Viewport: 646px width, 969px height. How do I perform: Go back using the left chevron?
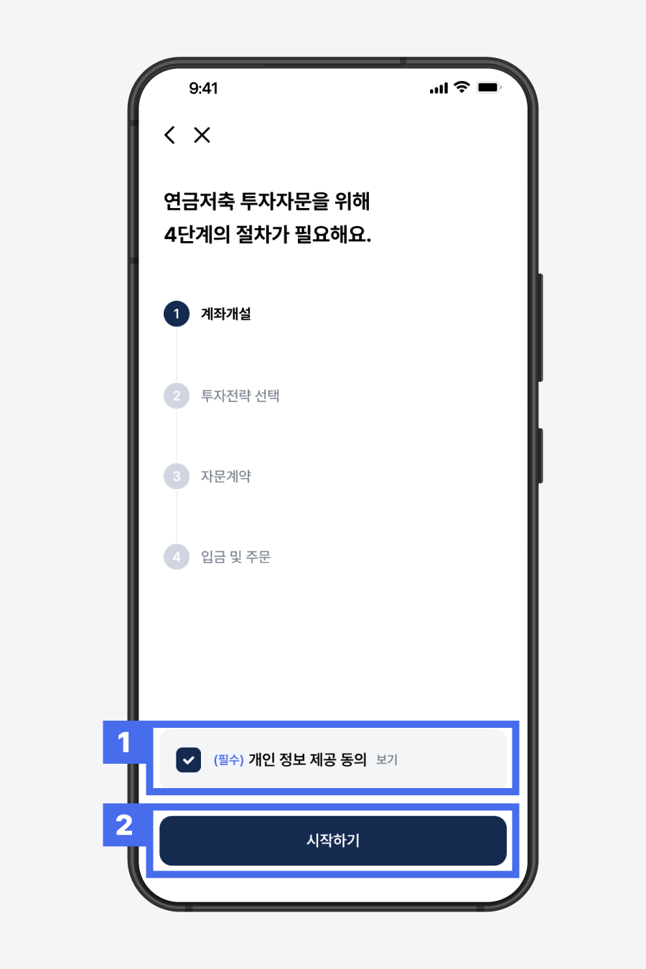pyautogui.click(x=169, y=135)
